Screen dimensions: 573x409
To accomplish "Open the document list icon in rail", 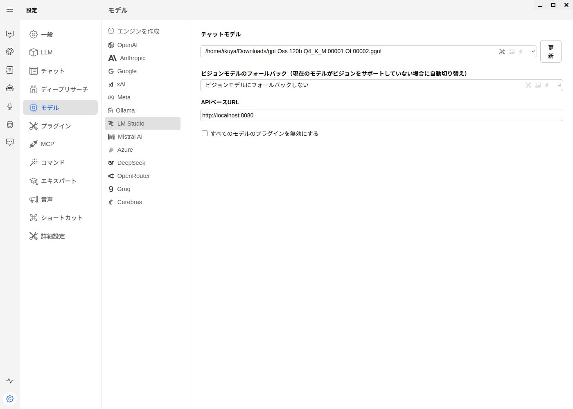I will [x=10, y=70].
